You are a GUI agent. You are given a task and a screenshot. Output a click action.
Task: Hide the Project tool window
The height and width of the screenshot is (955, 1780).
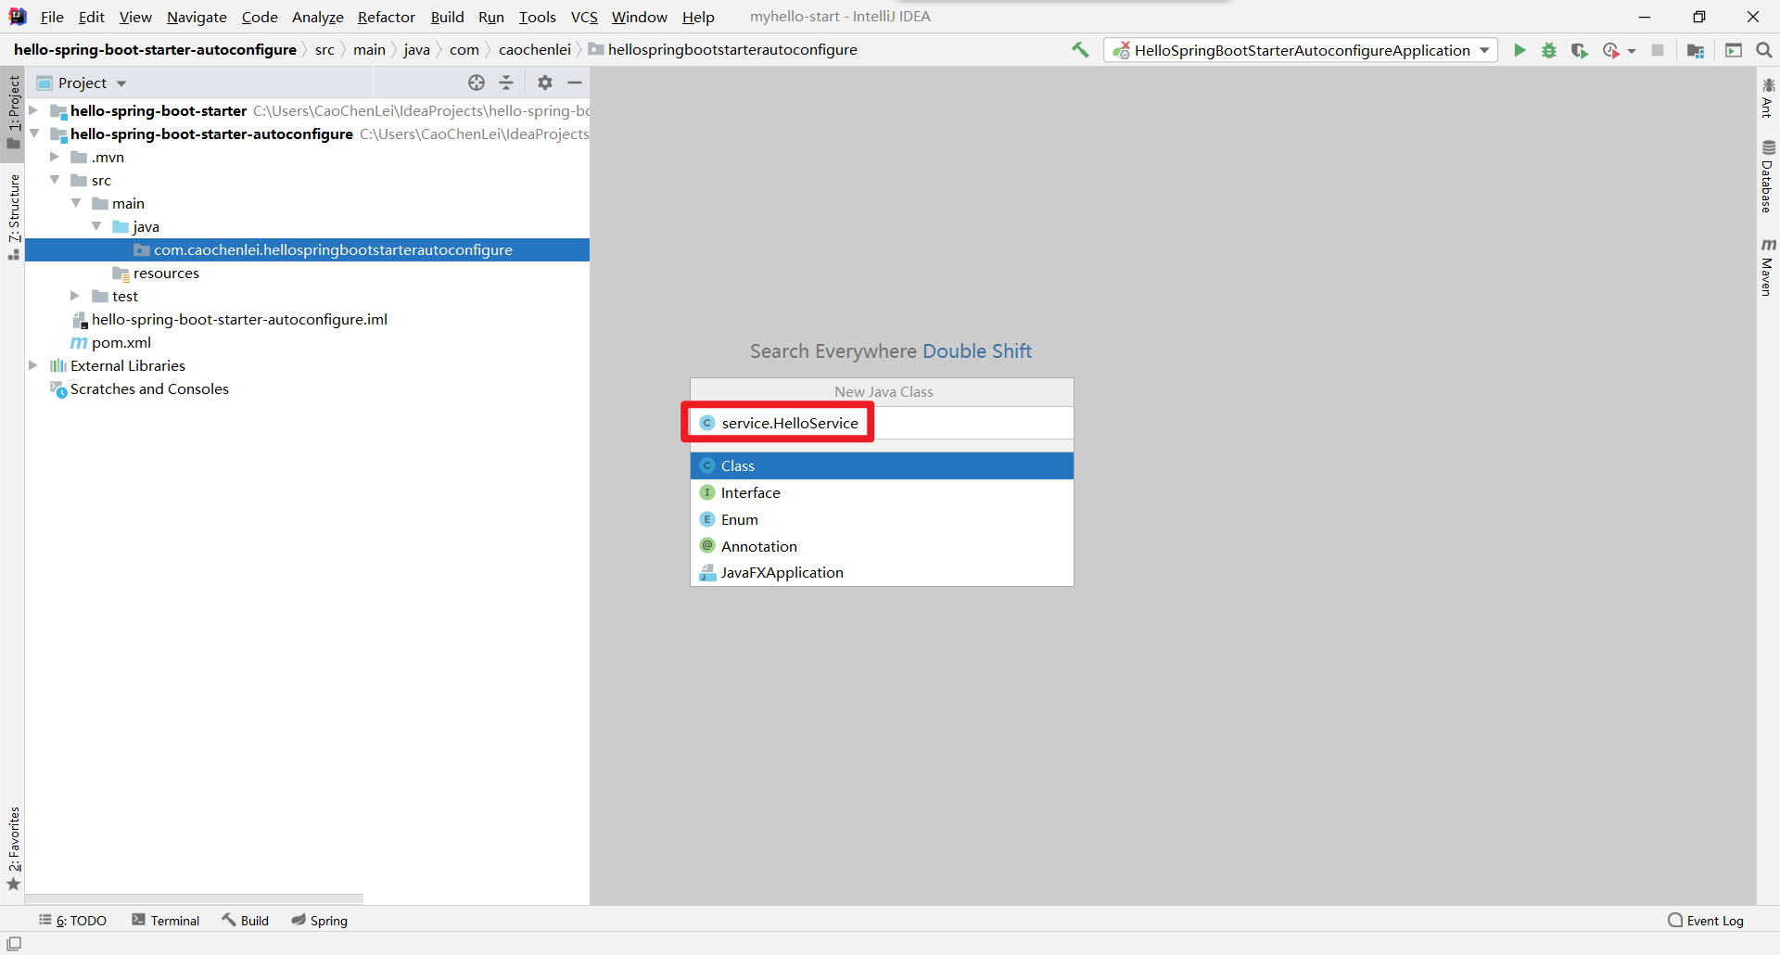575,83
